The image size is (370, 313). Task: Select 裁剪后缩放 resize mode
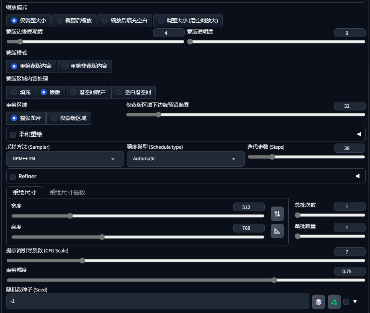click(74, 21)
